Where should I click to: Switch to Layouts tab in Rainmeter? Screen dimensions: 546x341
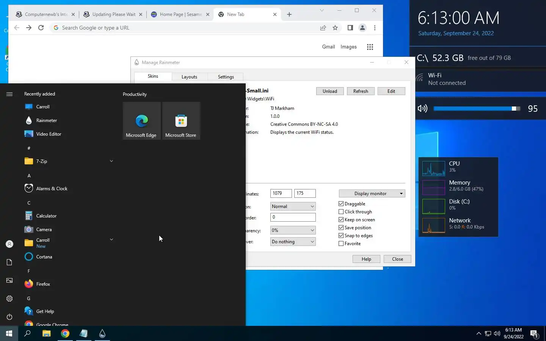[x=189, y=77]
